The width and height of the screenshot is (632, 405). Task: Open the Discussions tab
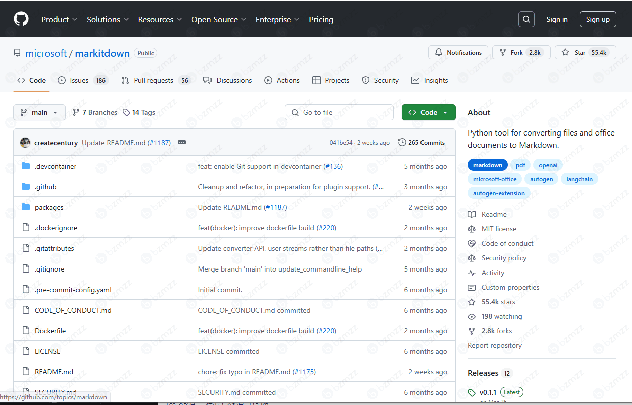click(x=228, y=80)
